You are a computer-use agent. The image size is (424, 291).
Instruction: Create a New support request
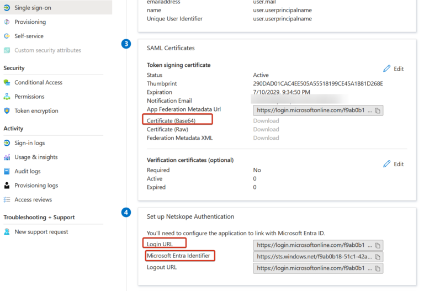pos(41,232)
